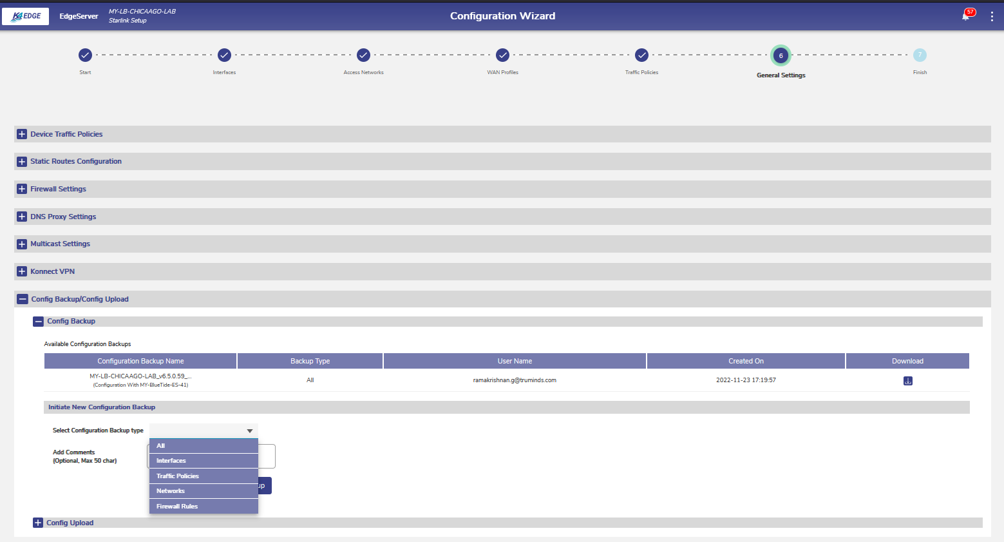
Task: Click the Edge logo in header
Action: 26,16
